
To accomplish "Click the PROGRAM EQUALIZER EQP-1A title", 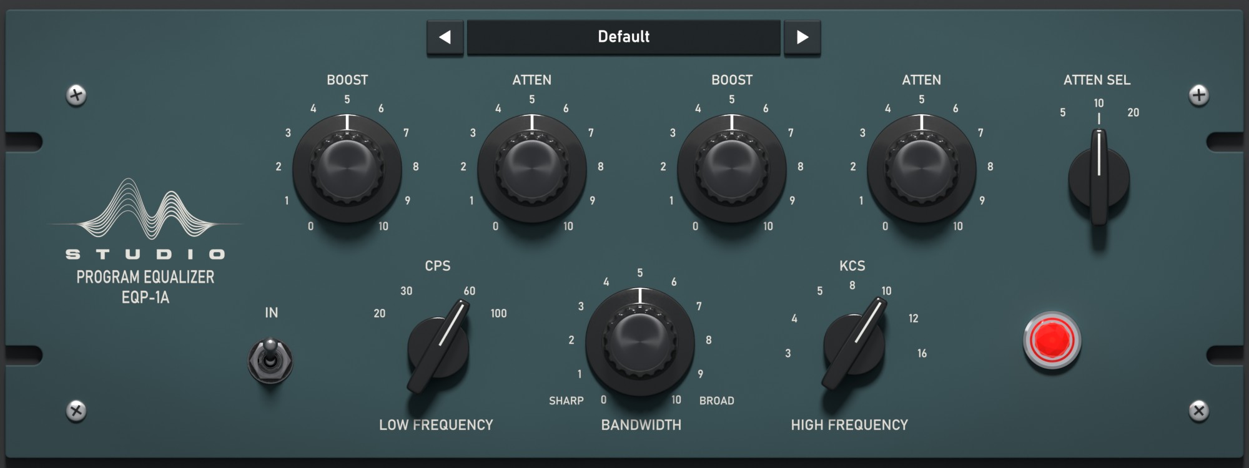I will (146, 287).
